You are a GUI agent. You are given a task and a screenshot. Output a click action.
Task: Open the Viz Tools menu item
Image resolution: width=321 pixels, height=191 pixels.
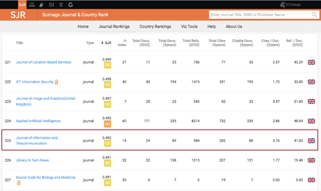pos(189,27)
